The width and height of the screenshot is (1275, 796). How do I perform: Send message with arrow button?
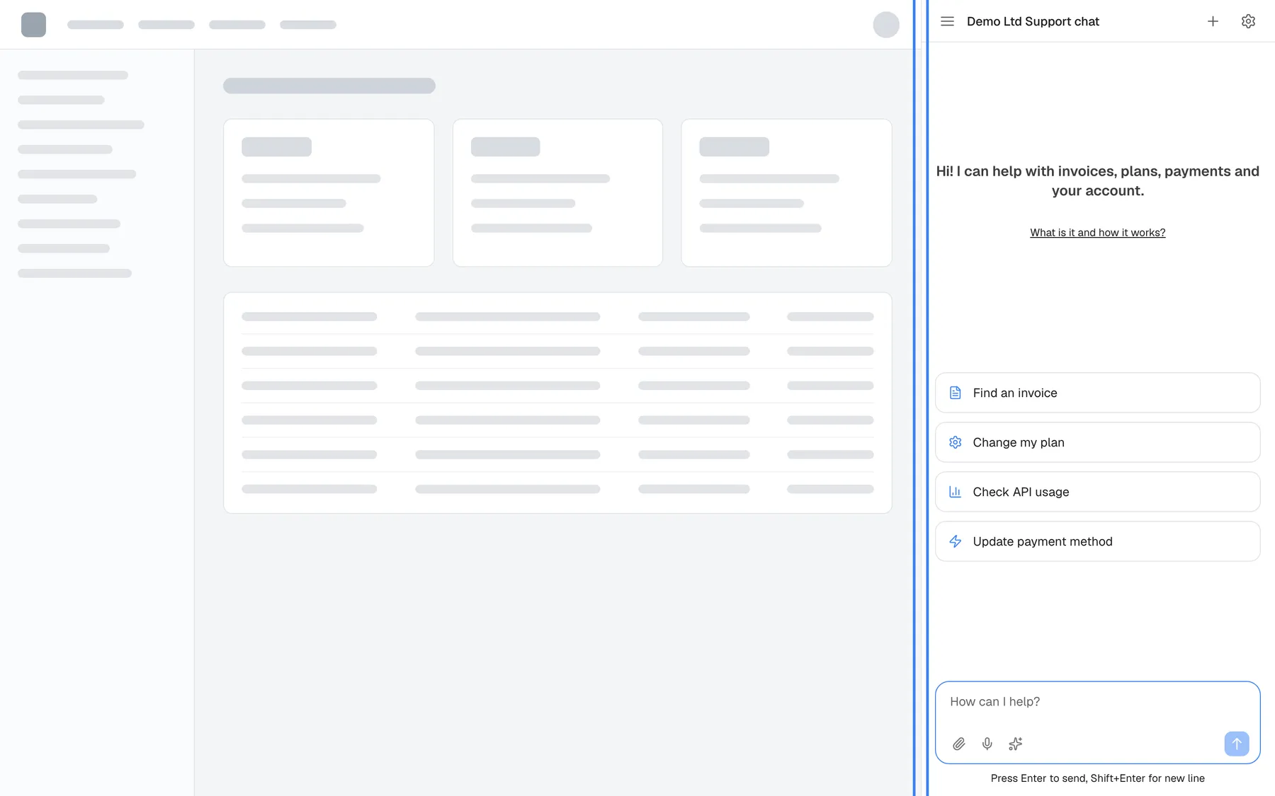click(1237, 744)
